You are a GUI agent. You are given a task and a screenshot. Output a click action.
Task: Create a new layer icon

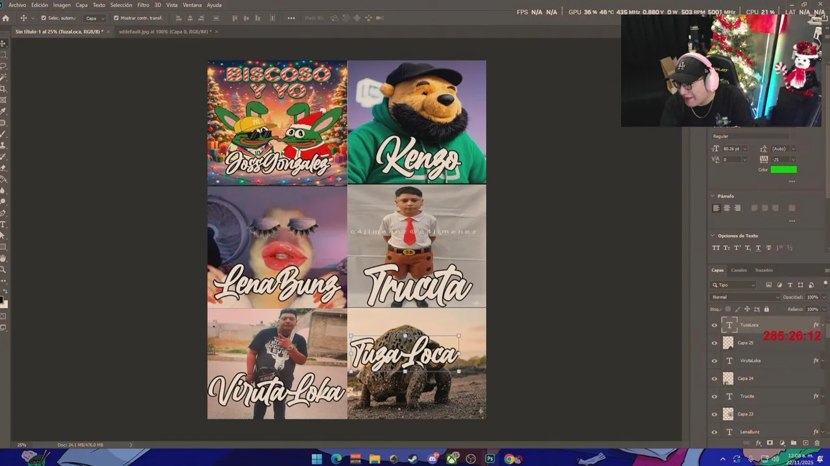805,443
